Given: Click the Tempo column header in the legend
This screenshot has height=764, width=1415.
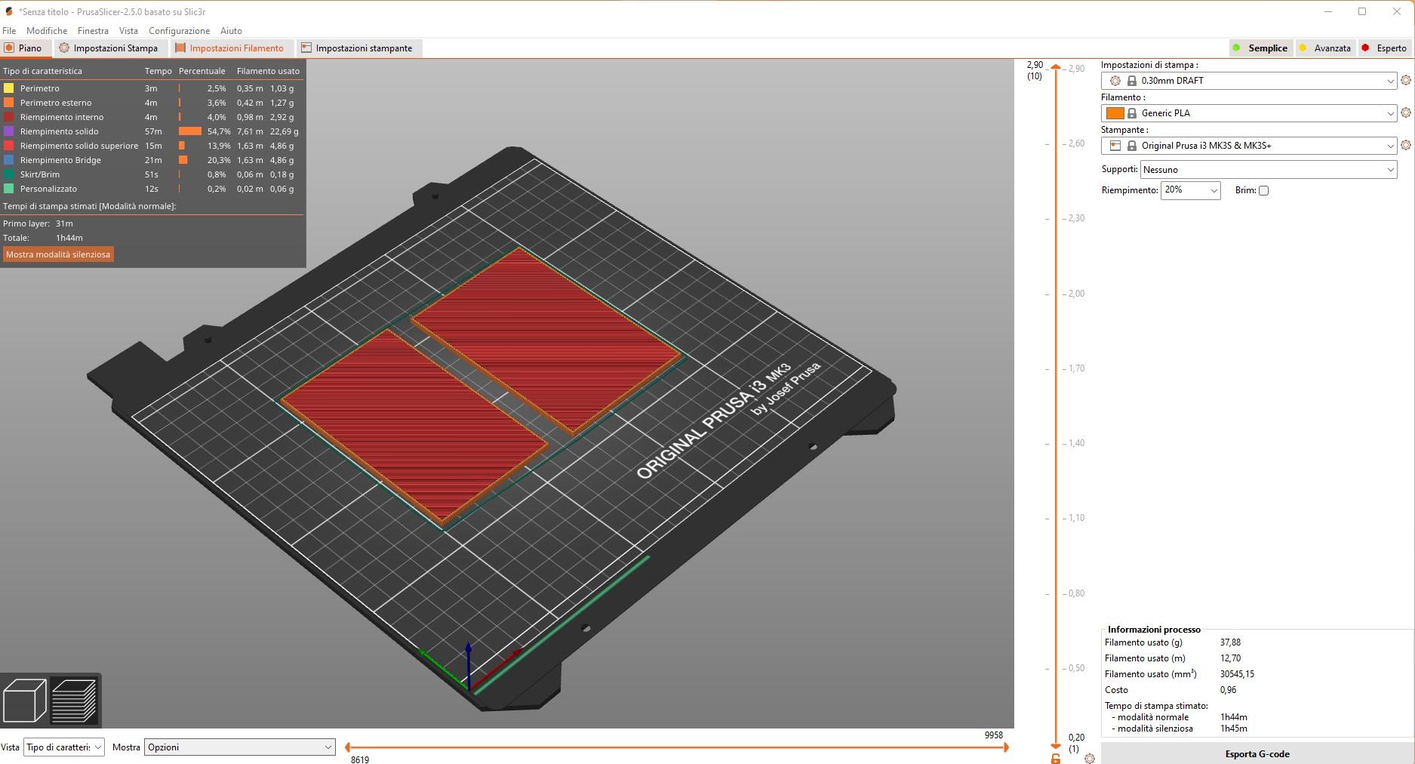Looking at the screenshot, I should coord(158,71).
